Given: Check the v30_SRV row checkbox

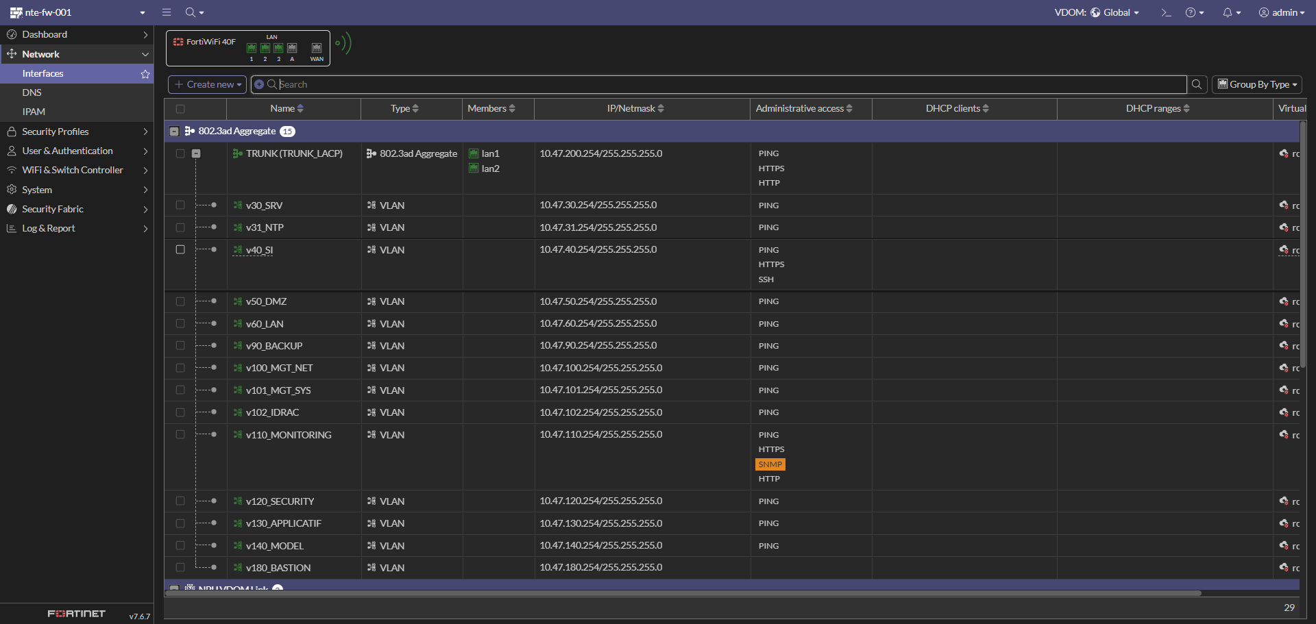Looking at the screenshot, I should (180, 205).
